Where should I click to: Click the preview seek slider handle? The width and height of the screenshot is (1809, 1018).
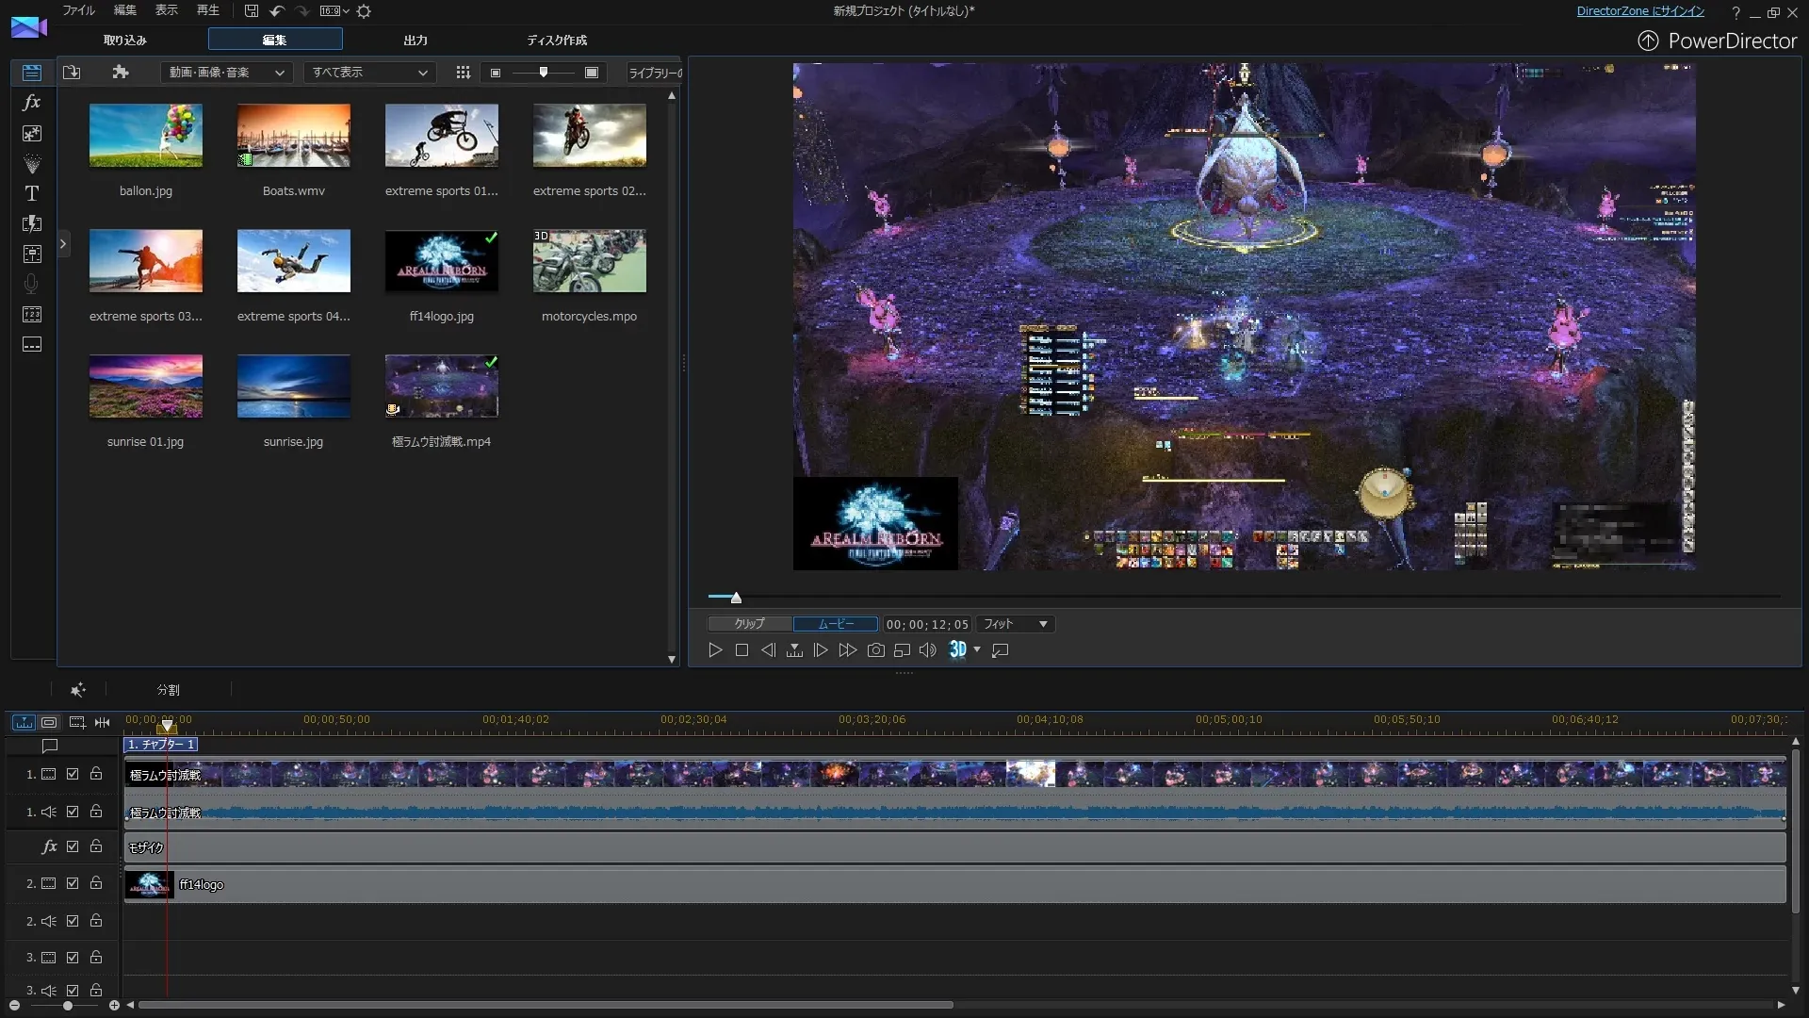736,598
